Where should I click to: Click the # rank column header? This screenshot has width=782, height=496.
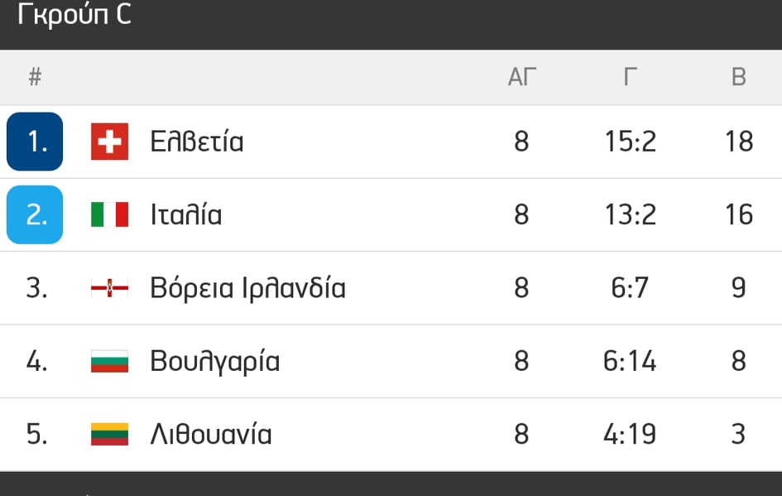click(35, 77)
